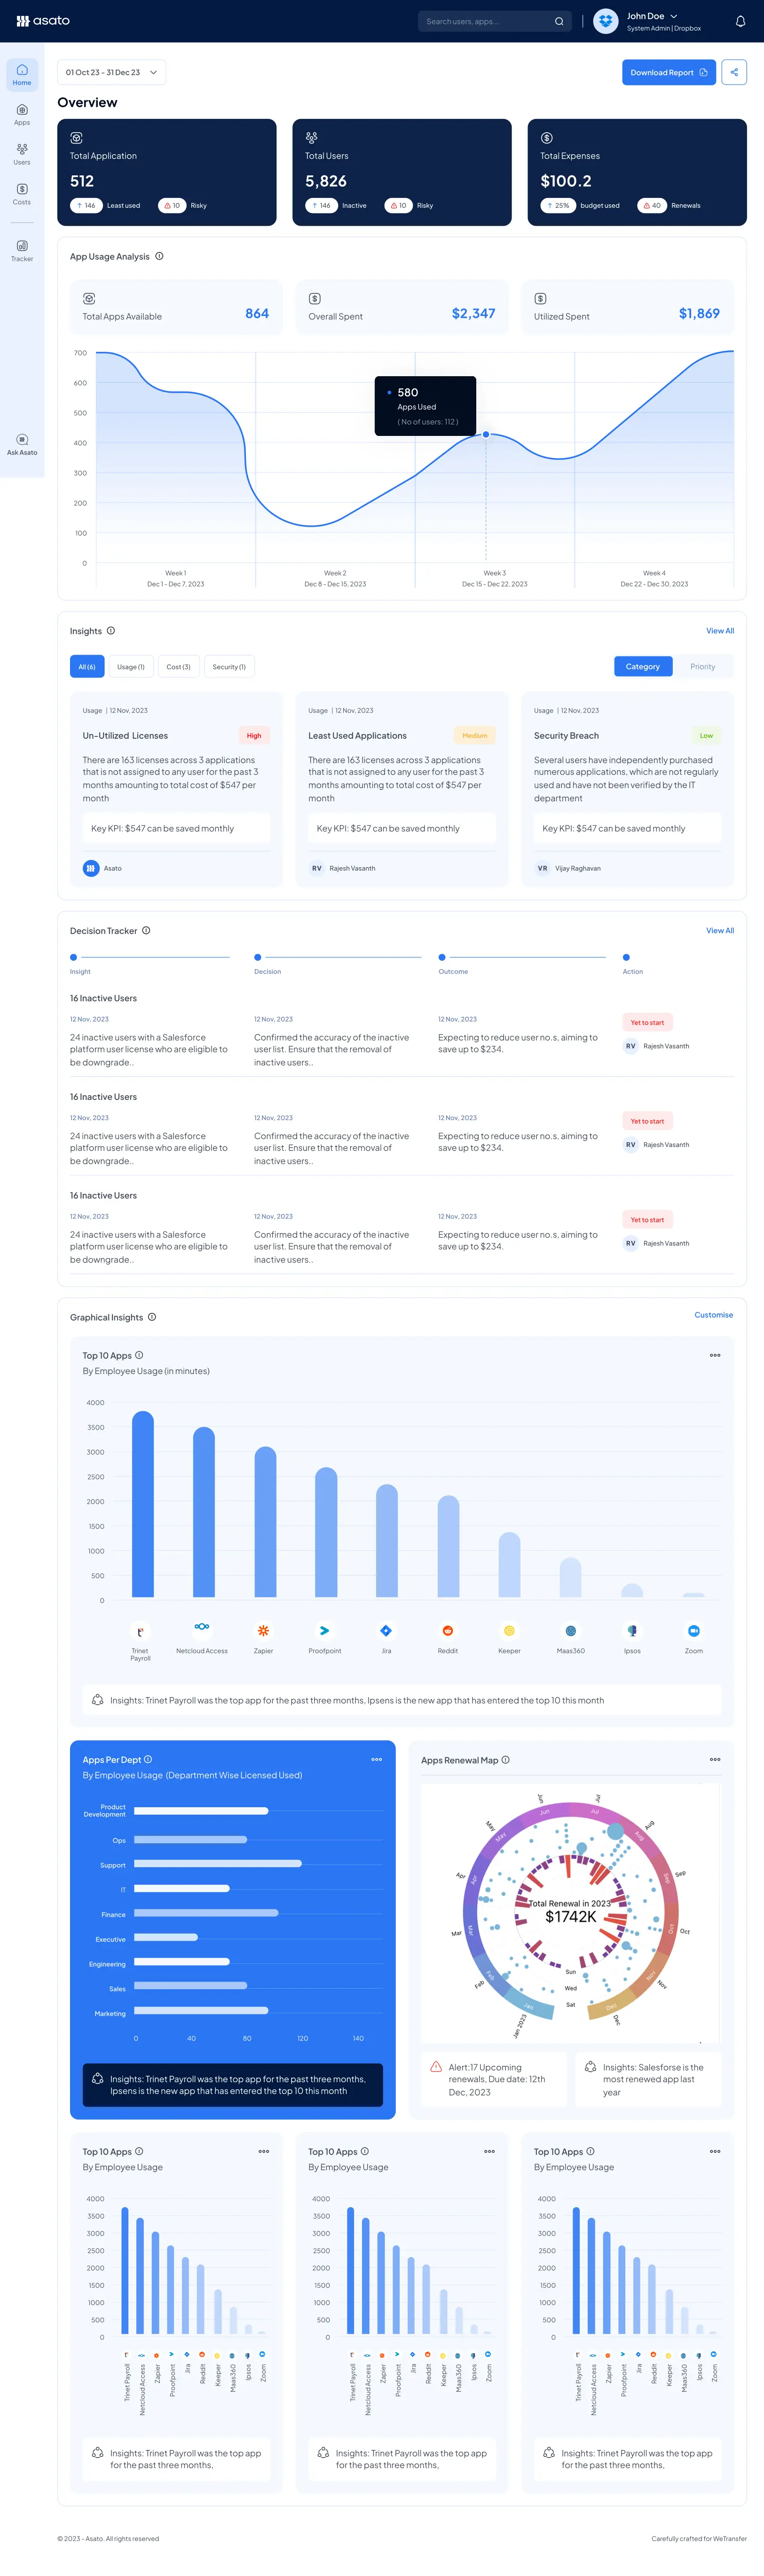764x2576 pixels.
Task: Expand the John Doe account menu chevron
Action: pyautogui.click(x=674, y=16)
